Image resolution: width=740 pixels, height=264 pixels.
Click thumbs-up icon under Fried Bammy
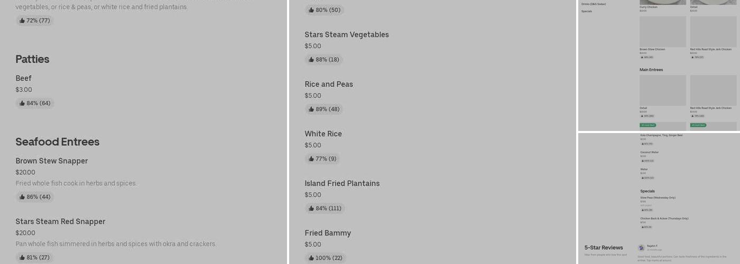[311, 258]
